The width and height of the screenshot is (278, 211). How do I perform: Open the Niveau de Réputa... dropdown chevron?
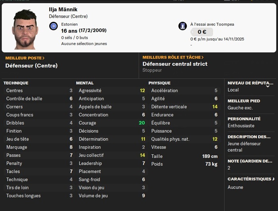(268, 86)
